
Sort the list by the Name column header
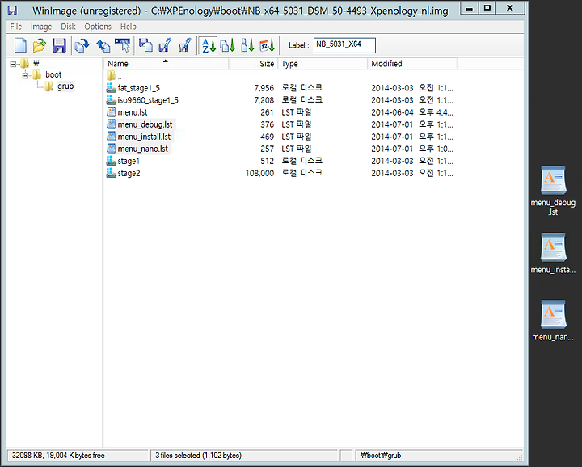(x=166, y=64)
